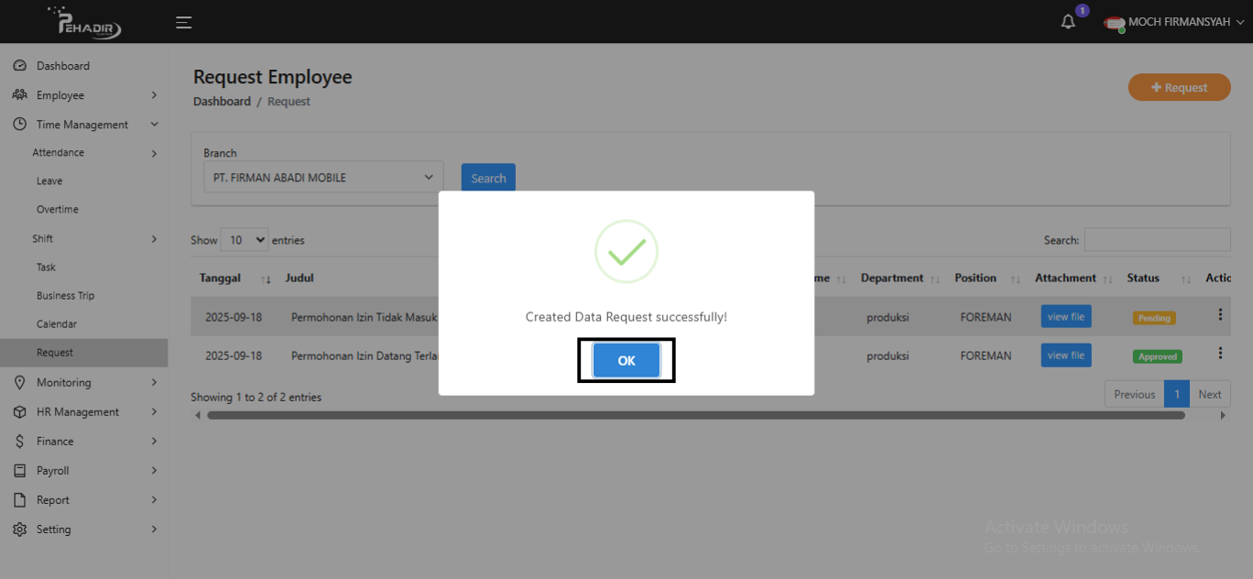Image resolution: width=1253 pixels, height=579 pixels.
Task: Click the Dashboard gauge icon in sidebar
Action: click(x=19, y=66)
